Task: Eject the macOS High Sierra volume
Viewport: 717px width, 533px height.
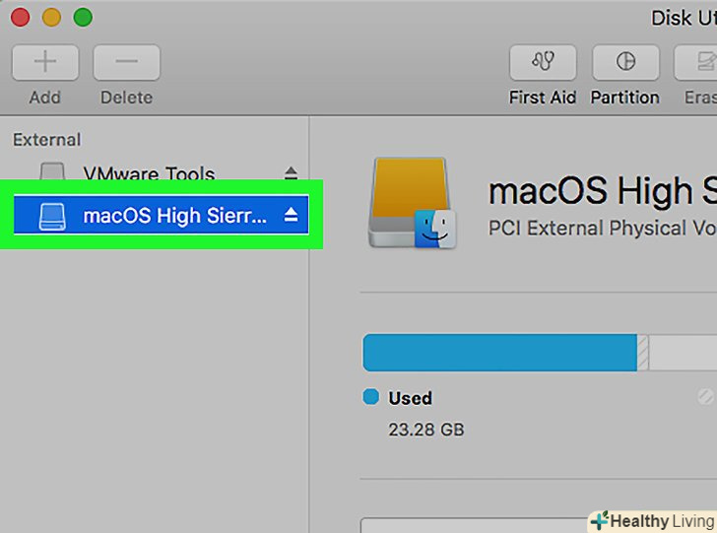Action: 291,215
